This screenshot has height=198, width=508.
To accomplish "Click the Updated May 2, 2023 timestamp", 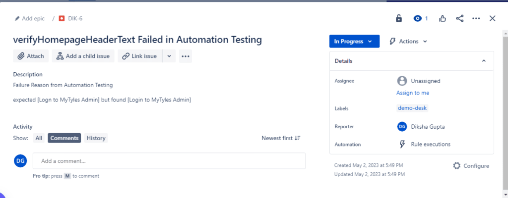I will click(x=369, y=174).
